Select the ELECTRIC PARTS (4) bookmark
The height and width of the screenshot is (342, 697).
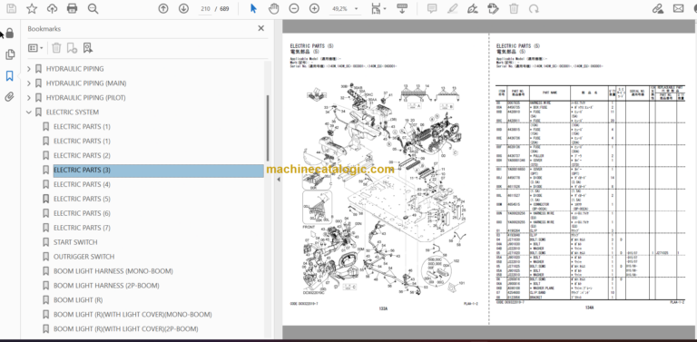pyautogui.click(x=82, y=184)
